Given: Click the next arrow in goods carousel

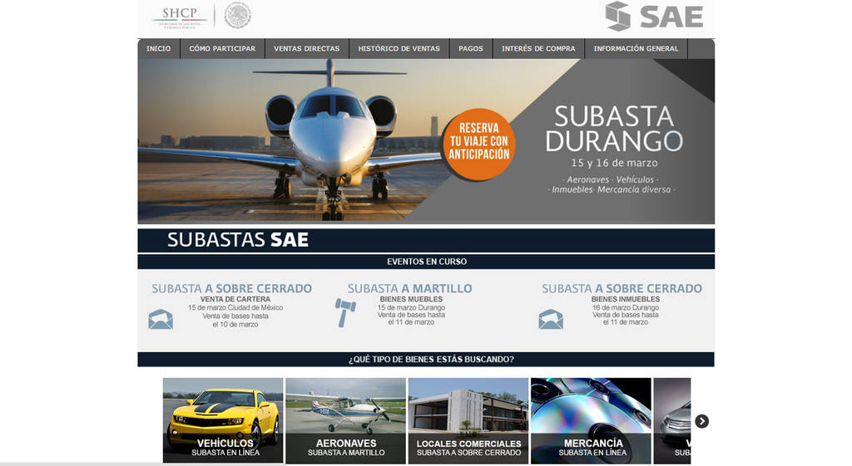Looking at the screenshot, I should (701, 421).
